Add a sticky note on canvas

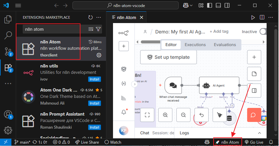tap(254, 74)
